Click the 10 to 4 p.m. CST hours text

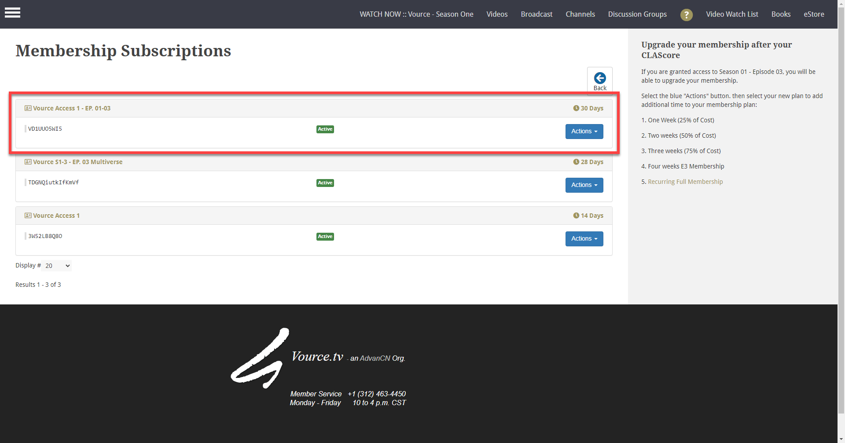[x=379, y=403]
